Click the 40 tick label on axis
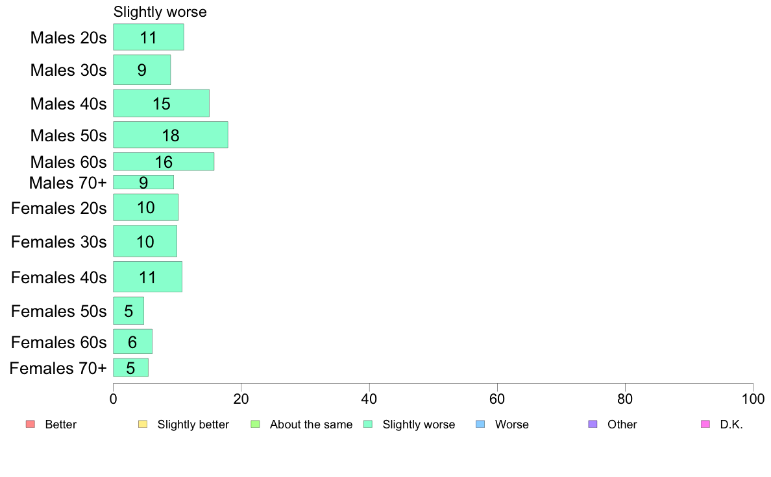Image resolution: width=771 pixels, height=477 pixels. click(369, 398)
